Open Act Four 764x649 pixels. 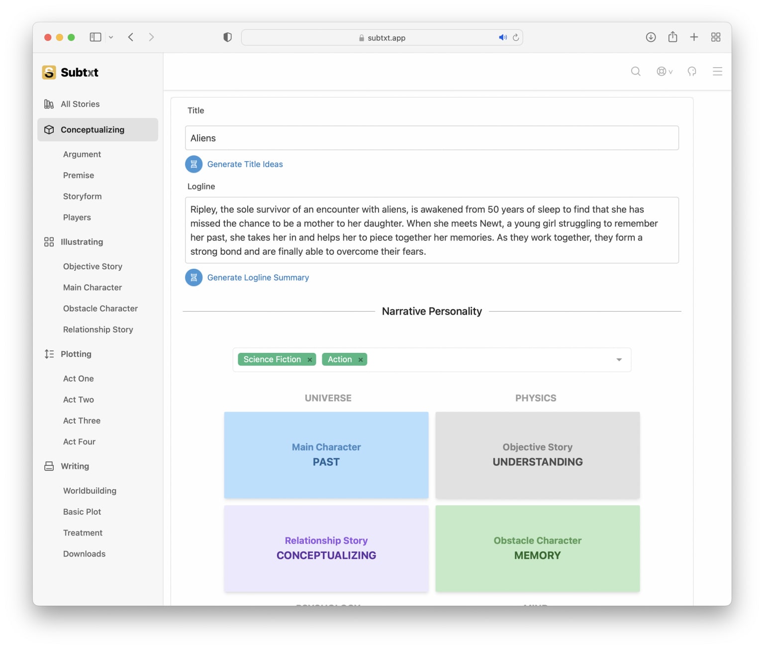coord(80,441)
